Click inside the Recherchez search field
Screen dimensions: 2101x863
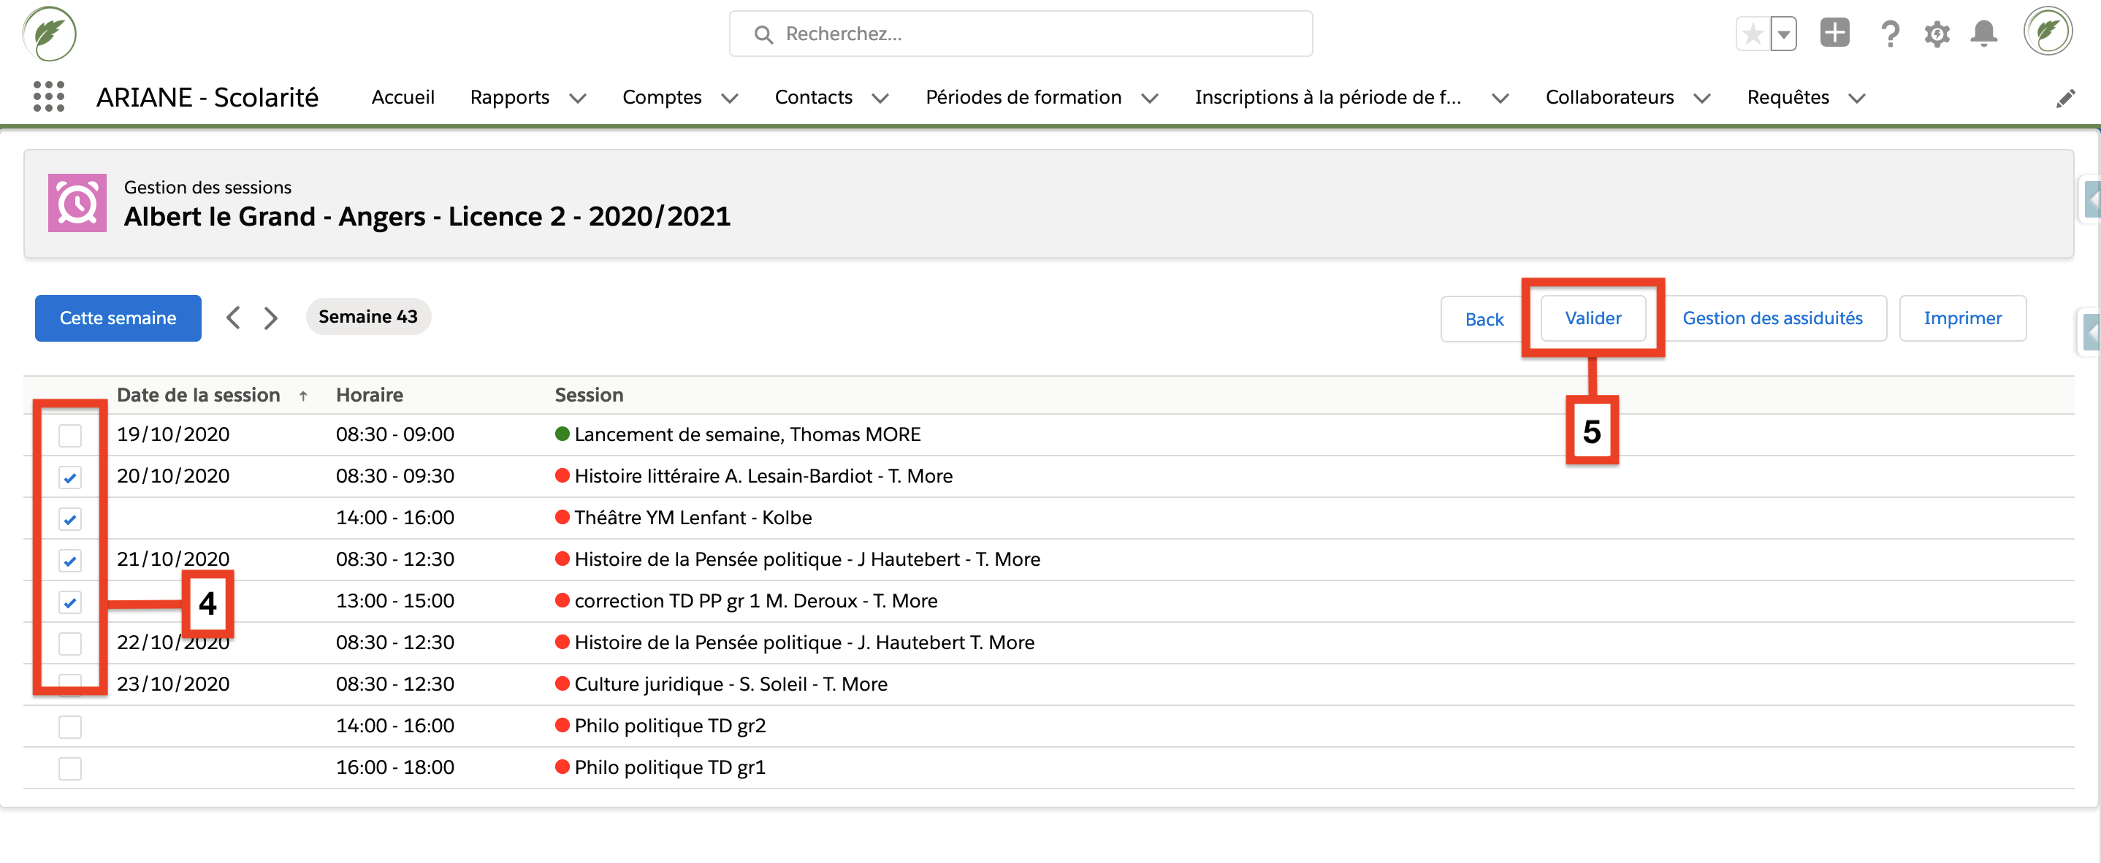1020,34
